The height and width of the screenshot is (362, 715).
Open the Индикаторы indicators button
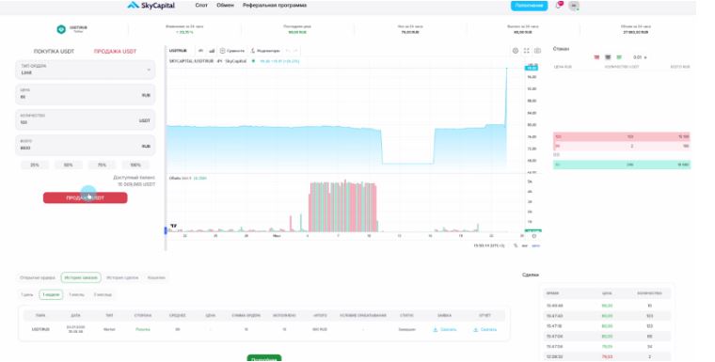(x=265, y=51)
